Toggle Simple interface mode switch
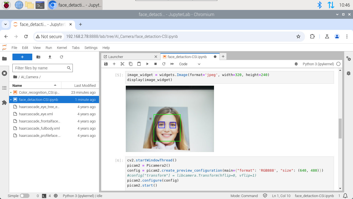 25,196
